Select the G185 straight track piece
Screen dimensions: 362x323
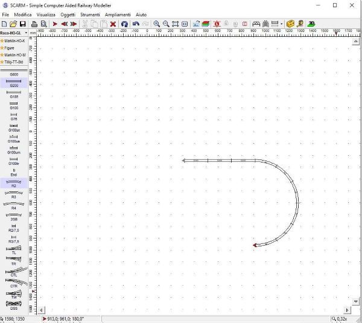click(x=14, y=94)
